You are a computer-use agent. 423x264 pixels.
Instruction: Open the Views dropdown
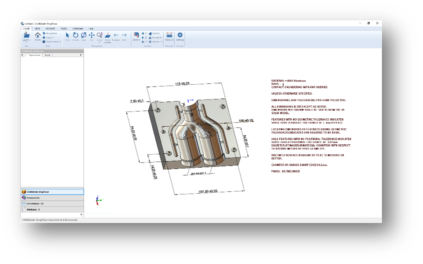click(48, 38)
